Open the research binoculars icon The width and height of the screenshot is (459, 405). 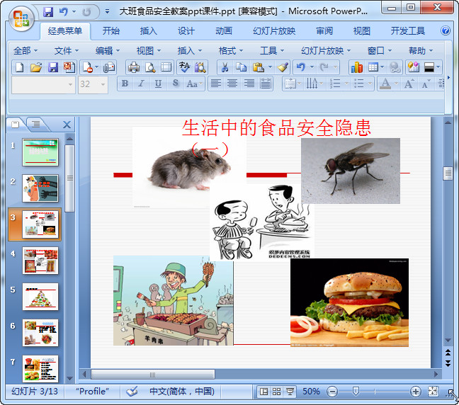pyautogui.click(x=200, y=67)
